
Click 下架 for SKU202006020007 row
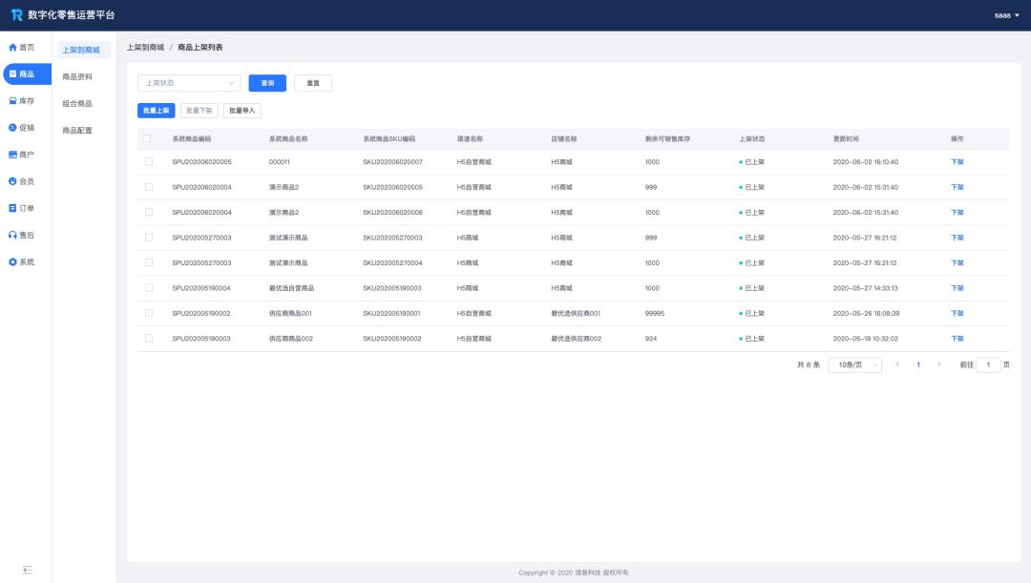pos(957,162)
